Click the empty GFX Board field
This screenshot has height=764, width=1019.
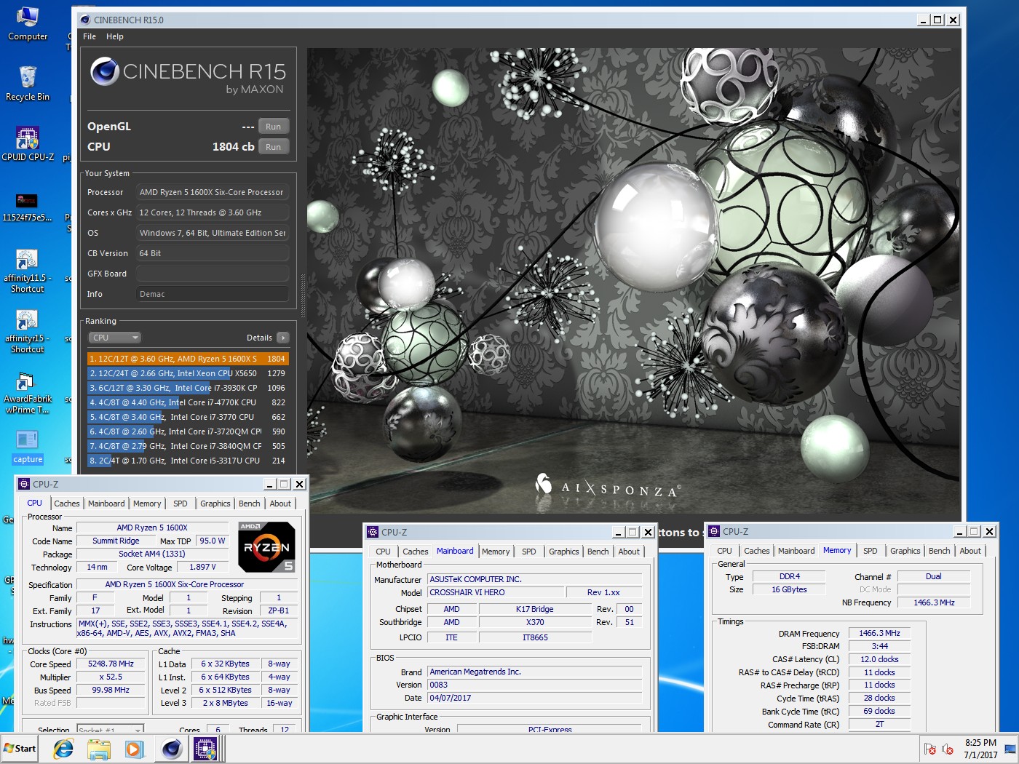(x=213, y=274)
